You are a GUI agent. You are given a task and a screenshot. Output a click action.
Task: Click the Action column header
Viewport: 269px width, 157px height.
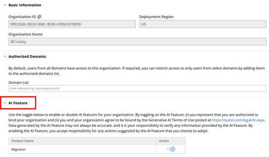click(164, 141)
